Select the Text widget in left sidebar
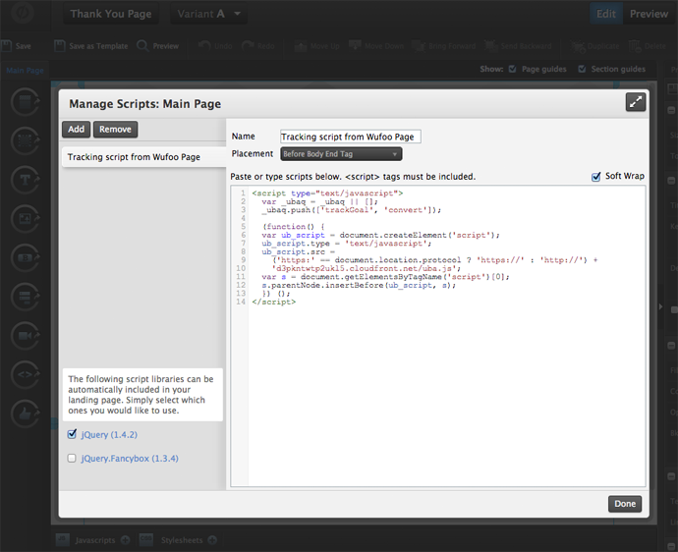The height and width of the screenshot is (552, 678). (x=26, y=180)
